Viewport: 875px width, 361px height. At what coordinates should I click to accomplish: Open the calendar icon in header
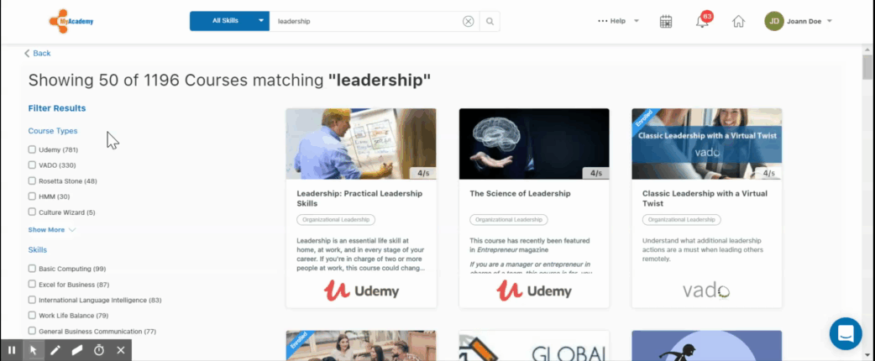pyautogui.click(x=666, y=21)
